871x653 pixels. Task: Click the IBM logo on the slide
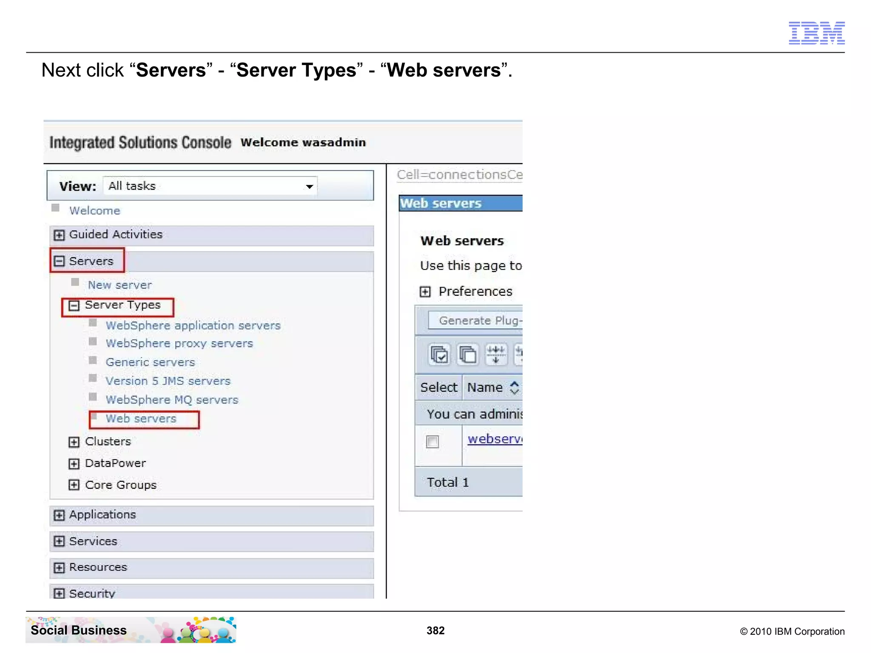817,33
